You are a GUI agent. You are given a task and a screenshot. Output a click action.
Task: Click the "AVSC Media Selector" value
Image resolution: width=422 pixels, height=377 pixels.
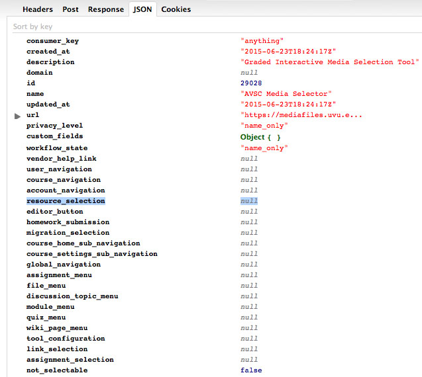click(286, 94)
